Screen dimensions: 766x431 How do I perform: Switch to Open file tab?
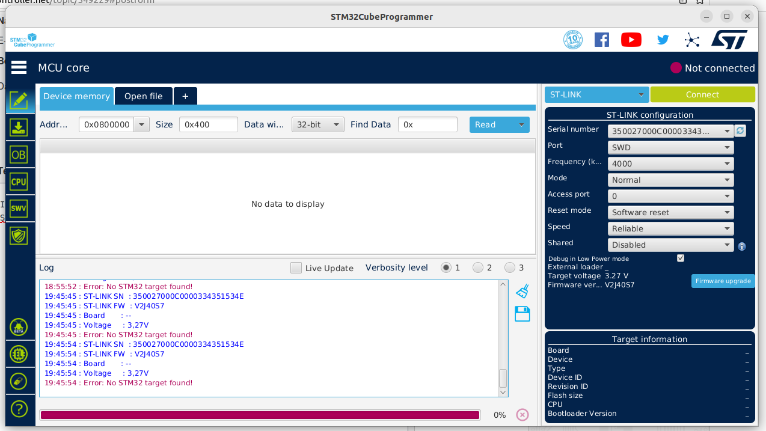pos(143,96)
